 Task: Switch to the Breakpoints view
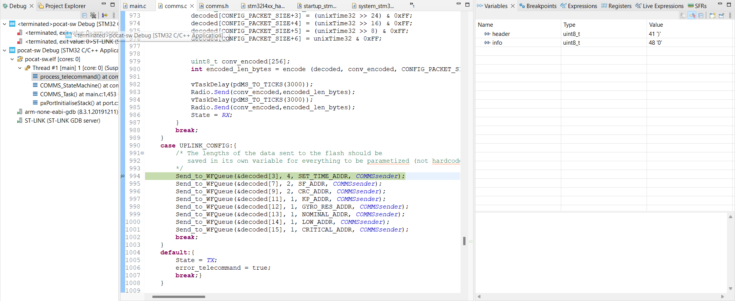538,6
